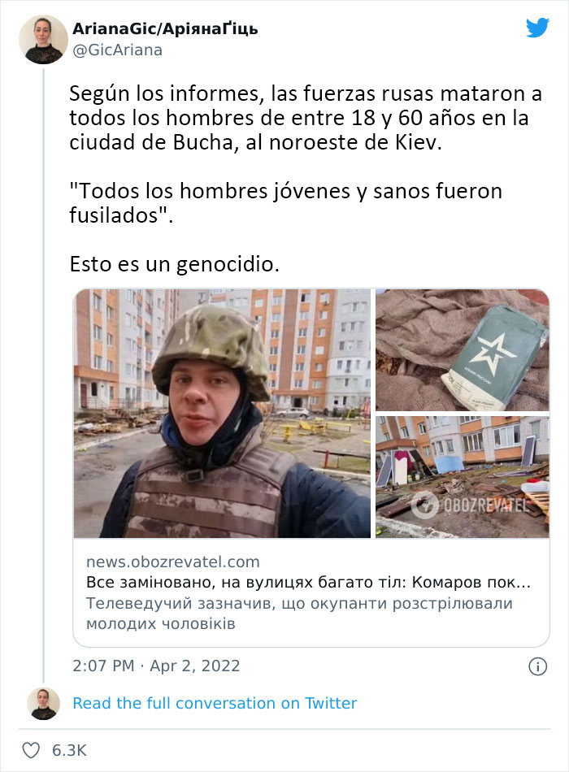Click the Twitter bird logo
This screenshot has width=569, height=772.
click(x=537, y=28)
